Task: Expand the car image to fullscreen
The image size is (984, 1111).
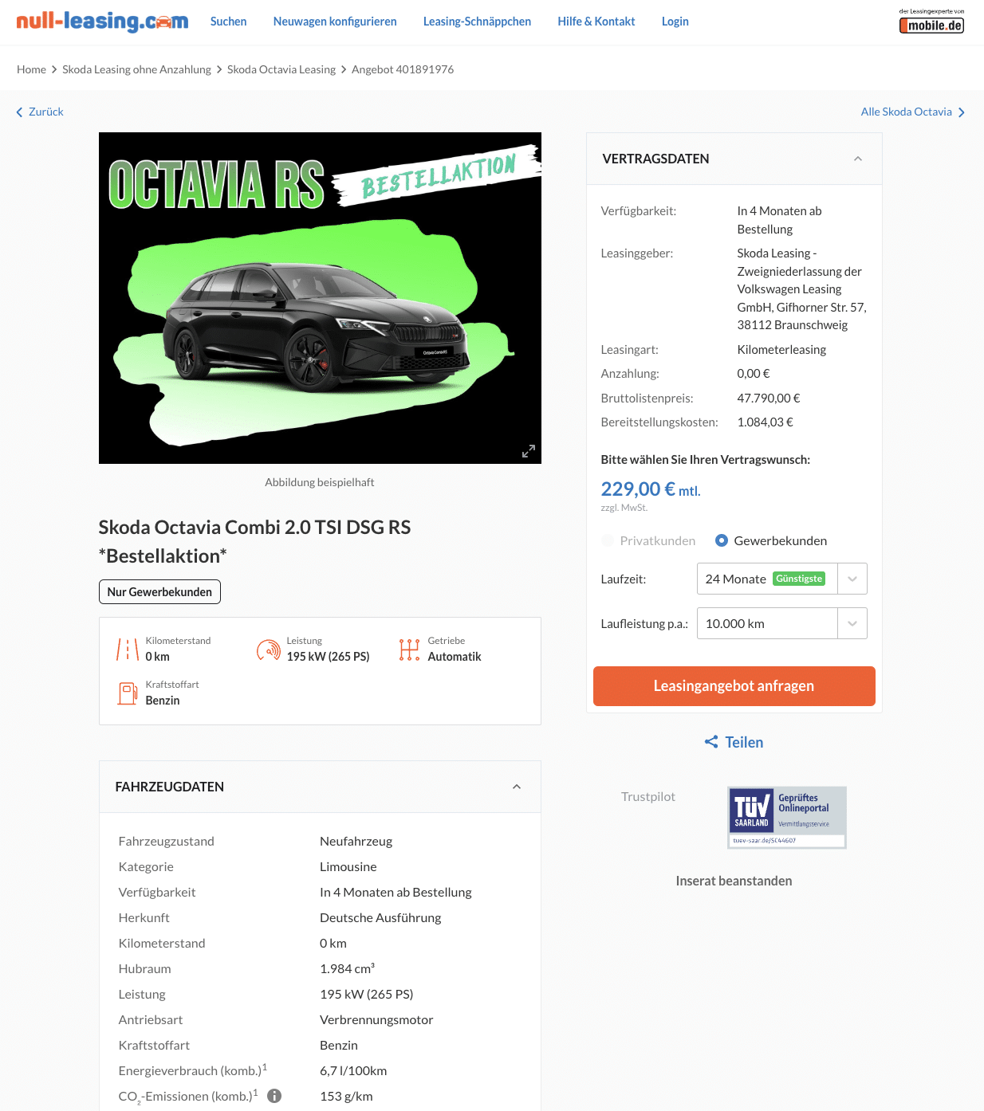Action: [x=529, y=451]
